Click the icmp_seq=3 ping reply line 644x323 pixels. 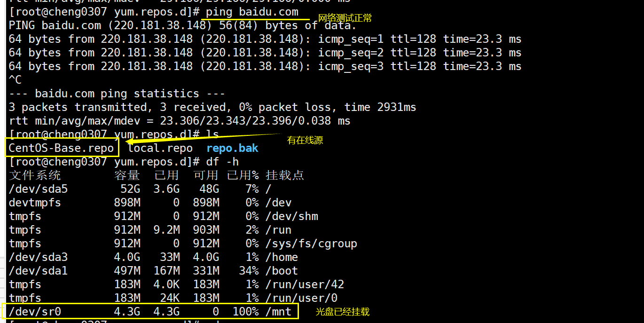pos(265,66)
